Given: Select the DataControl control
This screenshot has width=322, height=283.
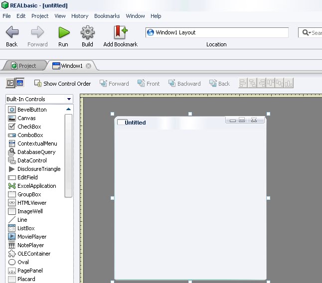Looking at the screenshot, I should [27, 160].
